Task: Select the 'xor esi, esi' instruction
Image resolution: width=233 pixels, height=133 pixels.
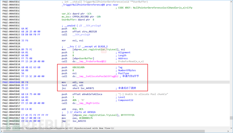Action: point(73,40)
